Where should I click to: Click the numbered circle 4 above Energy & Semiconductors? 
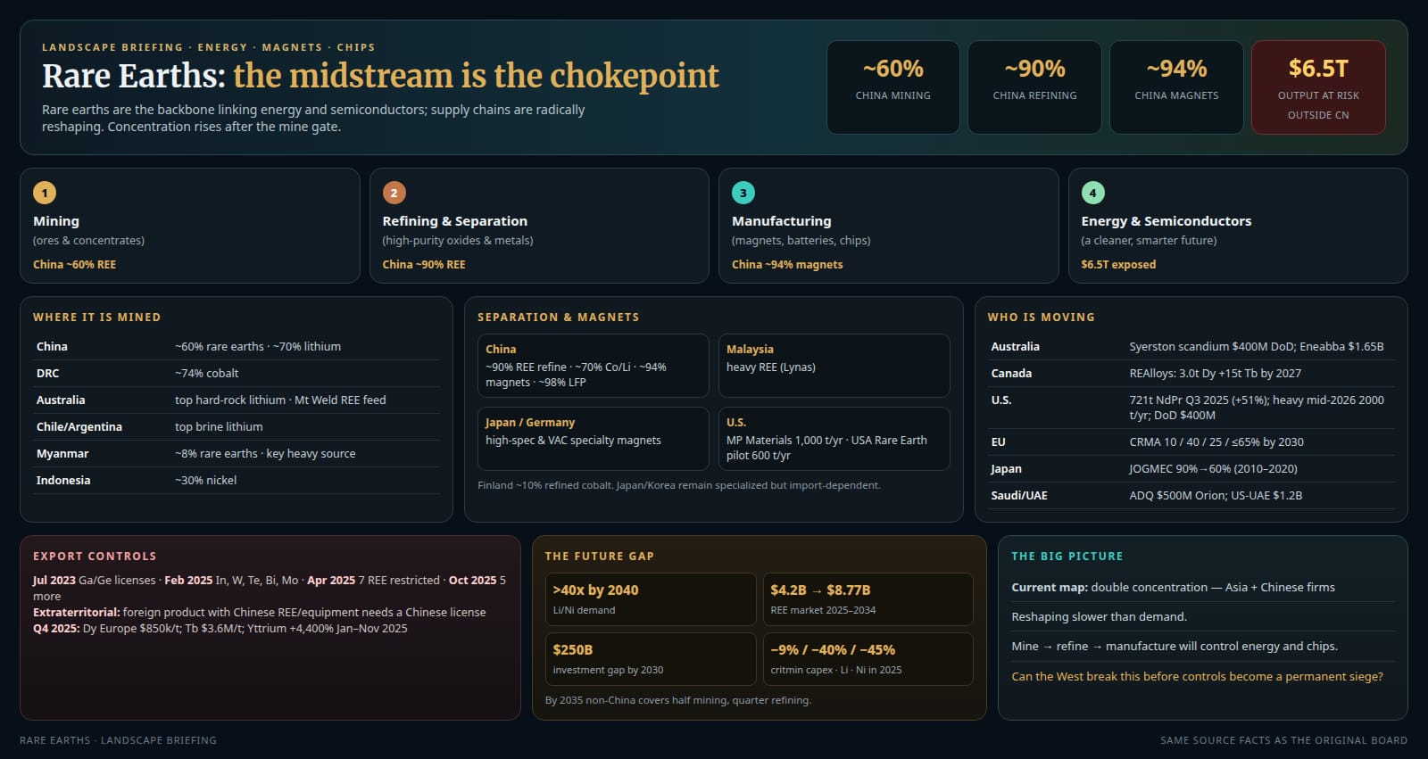pyautogui.click(x=1093, y=193)
